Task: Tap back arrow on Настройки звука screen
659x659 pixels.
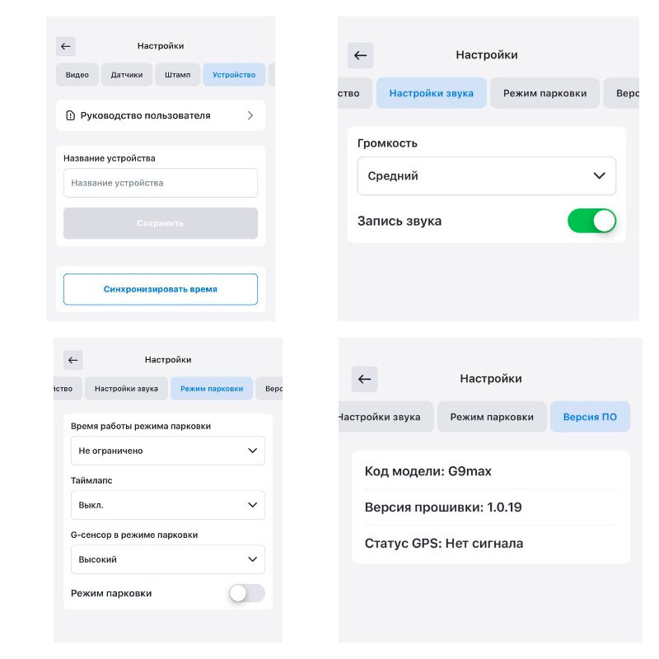Action: (360, 55)
